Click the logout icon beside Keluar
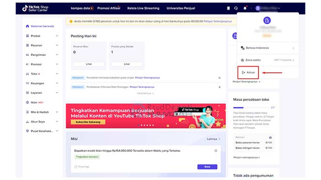The width and height of the screenshot is (321, 180). [243, 72]
